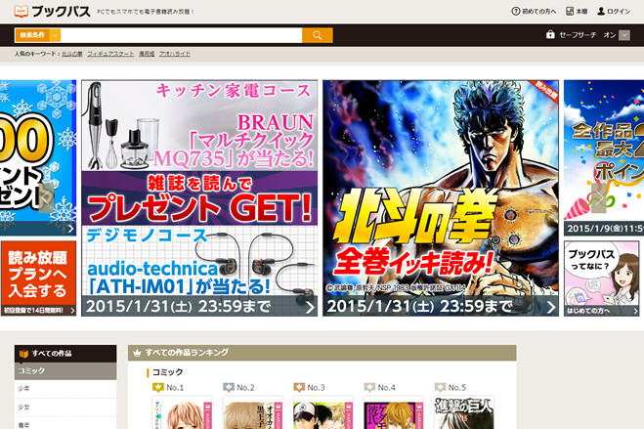Select popular keyword 海月姫
Viewport: 644px width, 429px height.
click(x=147, y=54)
